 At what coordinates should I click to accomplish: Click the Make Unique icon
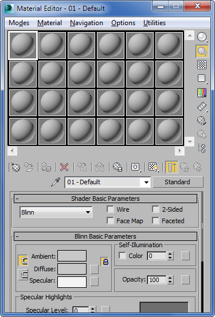coord(100,167)
